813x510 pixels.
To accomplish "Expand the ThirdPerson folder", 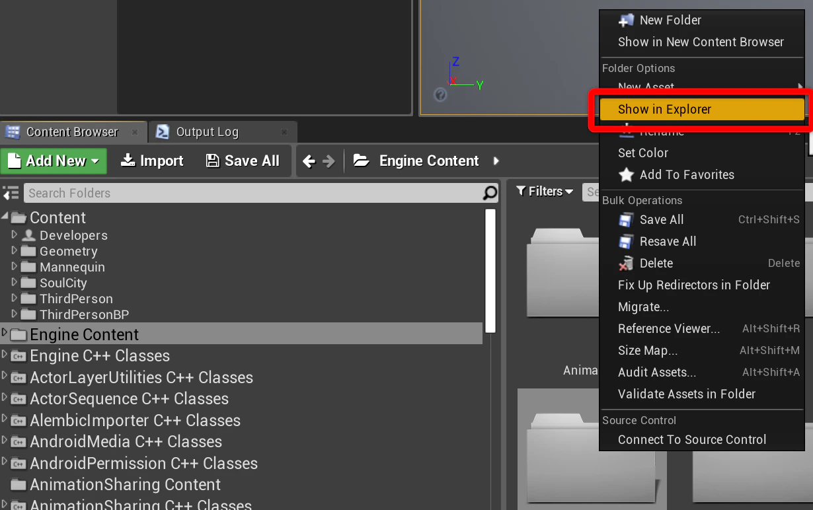I will pos(15,297).
